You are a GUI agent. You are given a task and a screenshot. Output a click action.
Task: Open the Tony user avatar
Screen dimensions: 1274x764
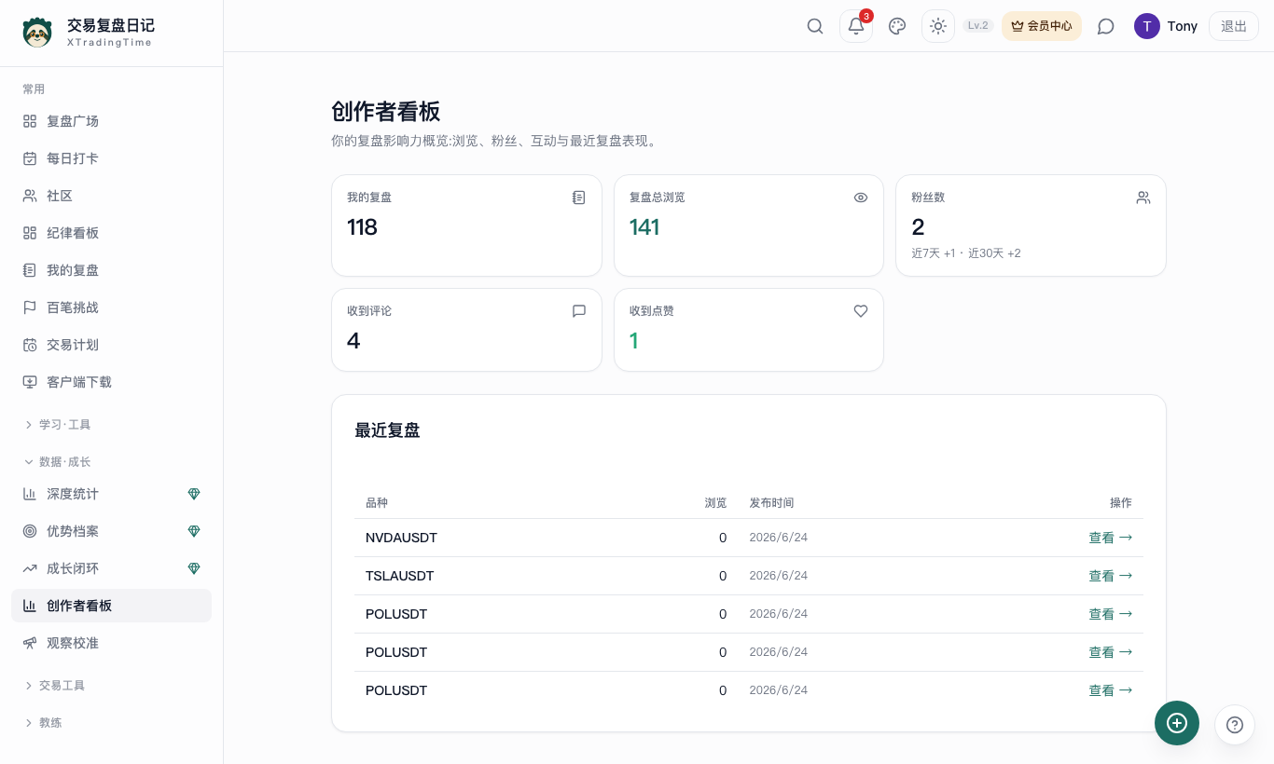click(1147, 26)
